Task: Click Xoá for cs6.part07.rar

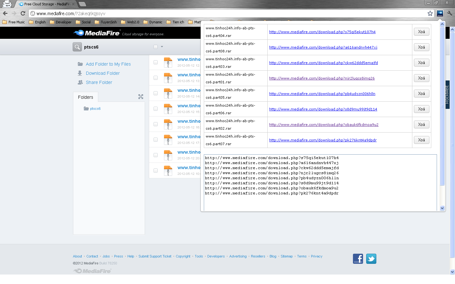Action: coord(422,140)
